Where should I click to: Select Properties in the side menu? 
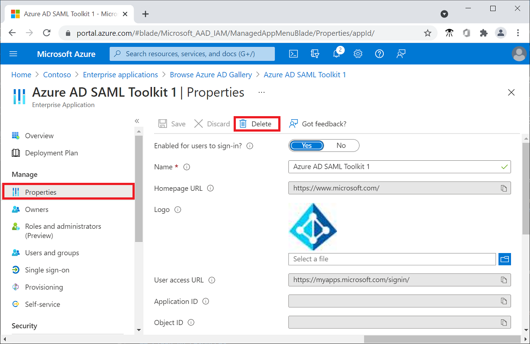68,192
